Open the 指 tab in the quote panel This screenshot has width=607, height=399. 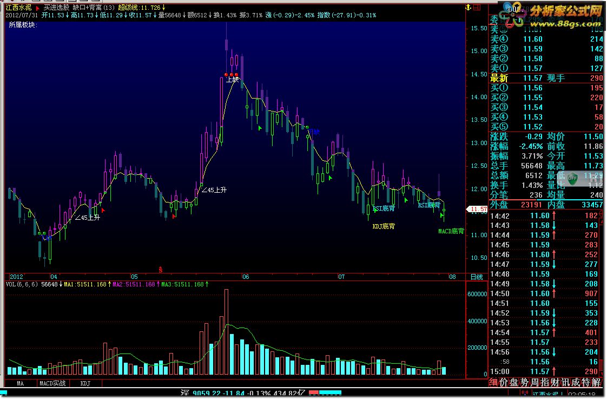(x=545, y=382)
